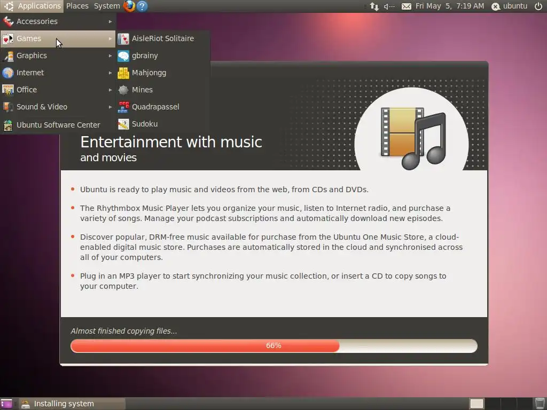
Task: Click the Internet globe icon
Action: [8, 73]
